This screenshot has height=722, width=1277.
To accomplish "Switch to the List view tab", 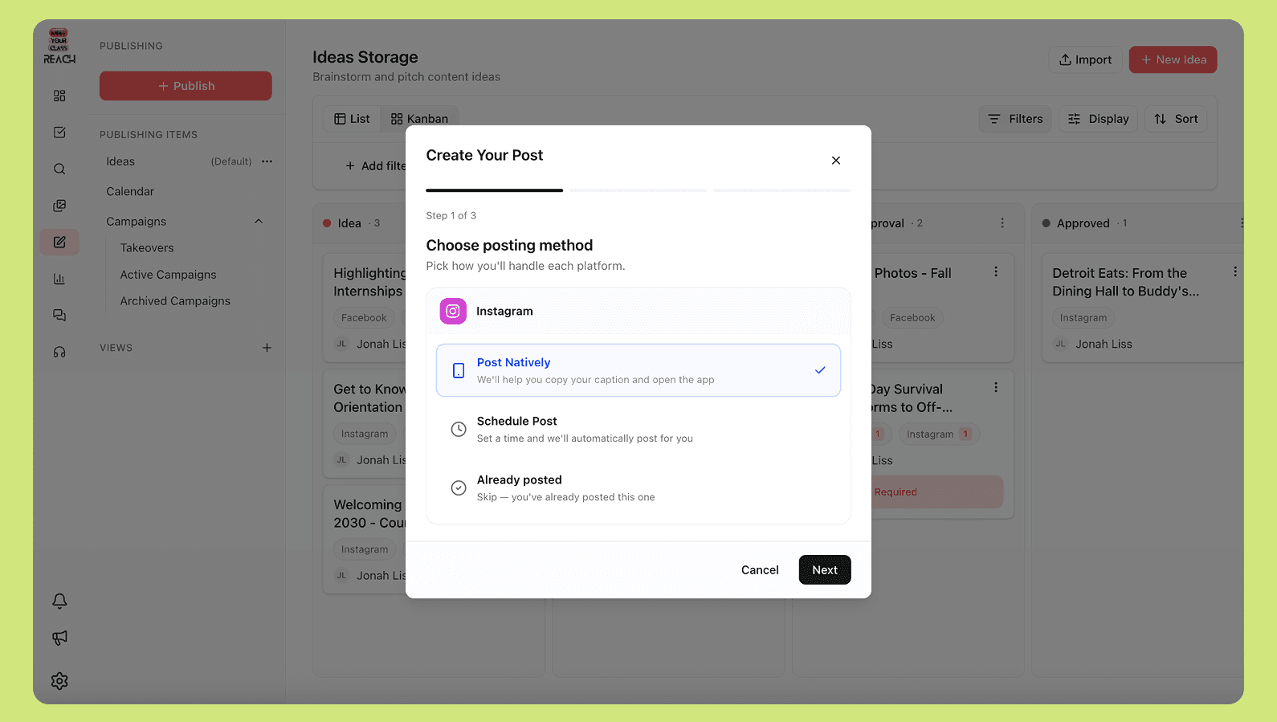I will click(352, 119).
